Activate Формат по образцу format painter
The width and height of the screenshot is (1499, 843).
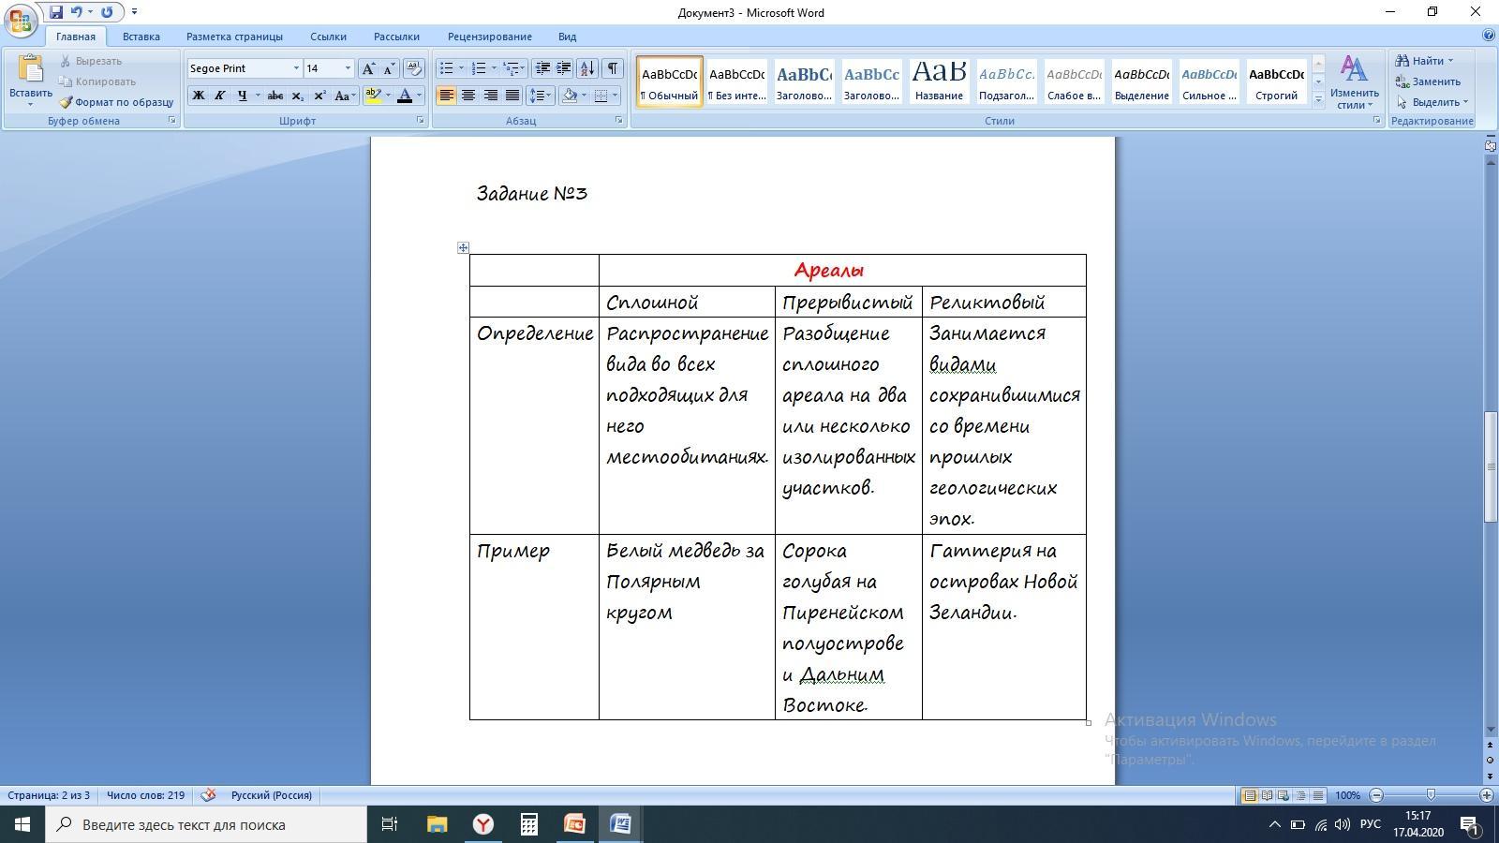coord(116,102)
